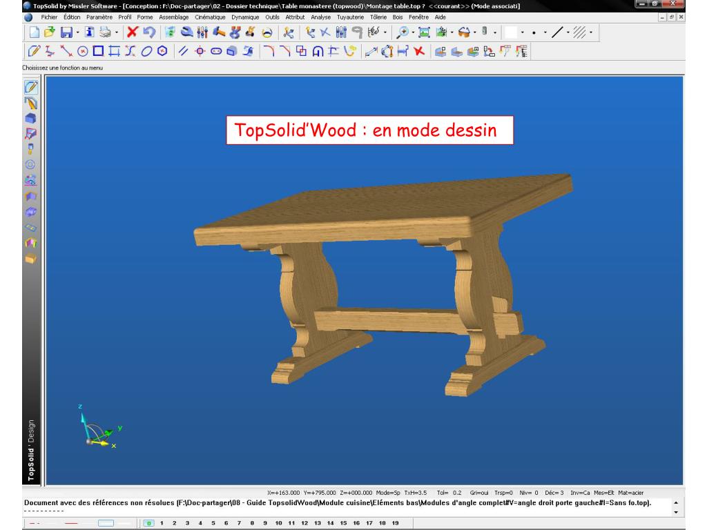Select the hexagon polygon tool
Viewport: 707px width, 530px height.
click(x=162, y=52)
